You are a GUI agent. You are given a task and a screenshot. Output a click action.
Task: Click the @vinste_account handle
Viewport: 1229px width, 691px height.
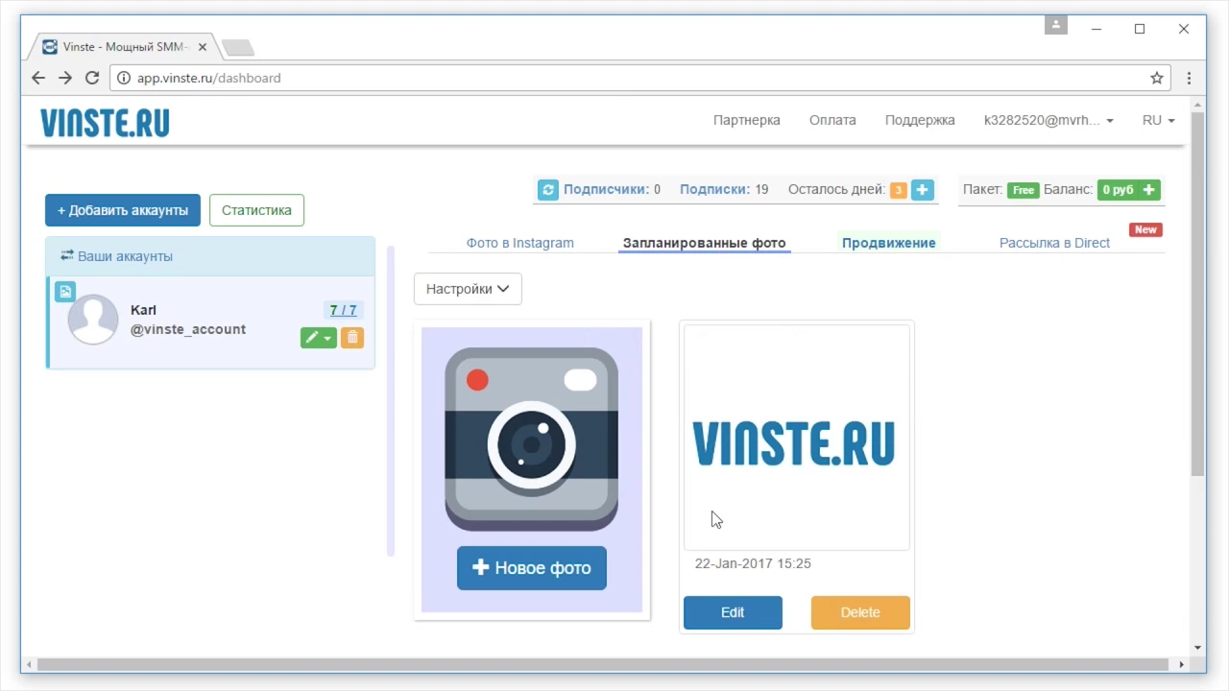[x=188, y=329]
